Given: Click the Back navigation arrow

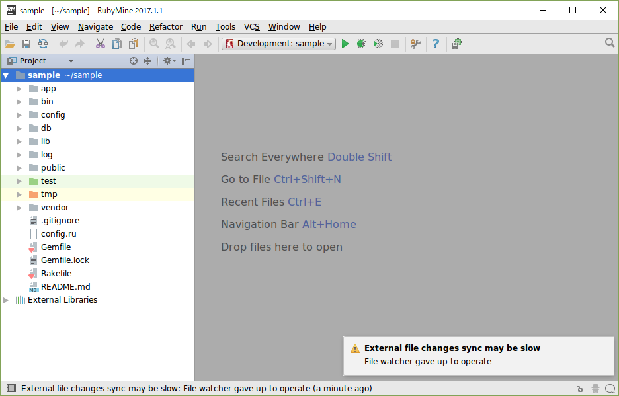Looking at the screenshot, I should 191,44.
